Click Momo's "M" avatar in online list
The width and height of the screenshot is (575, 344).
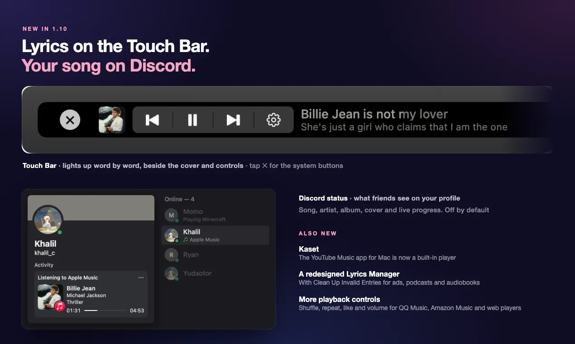[171, 215]
